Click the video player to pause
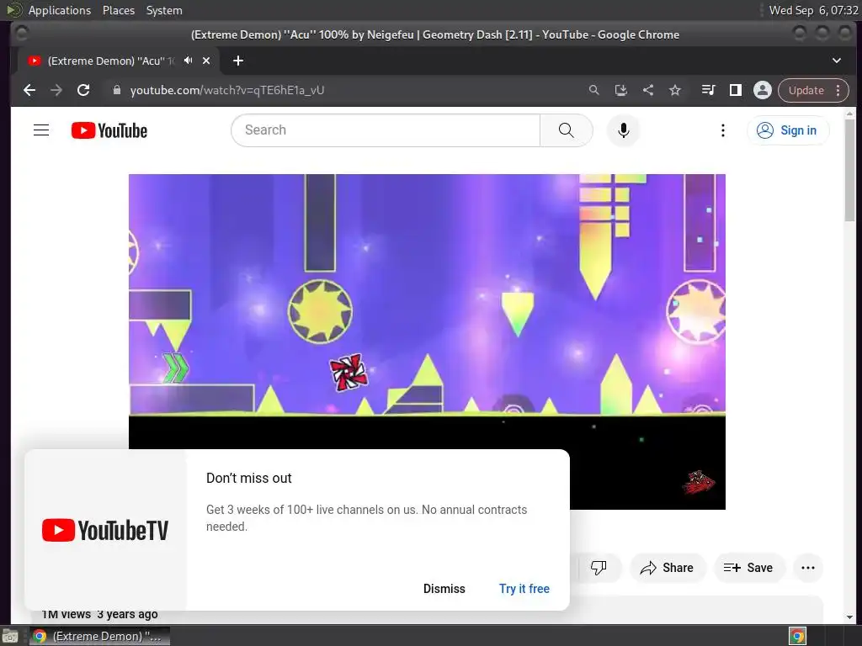Screen dimensions: 862x646 [427, 342]
